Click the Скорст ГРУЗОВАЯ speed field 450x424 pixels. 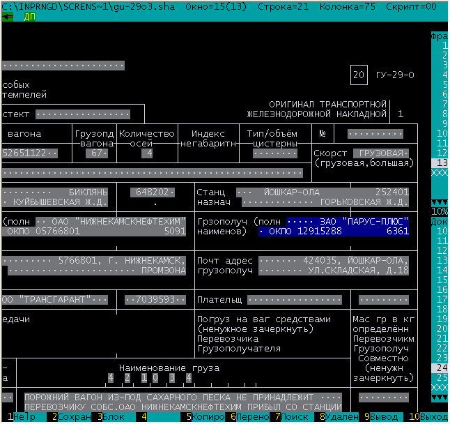click(x=381, y=153)
